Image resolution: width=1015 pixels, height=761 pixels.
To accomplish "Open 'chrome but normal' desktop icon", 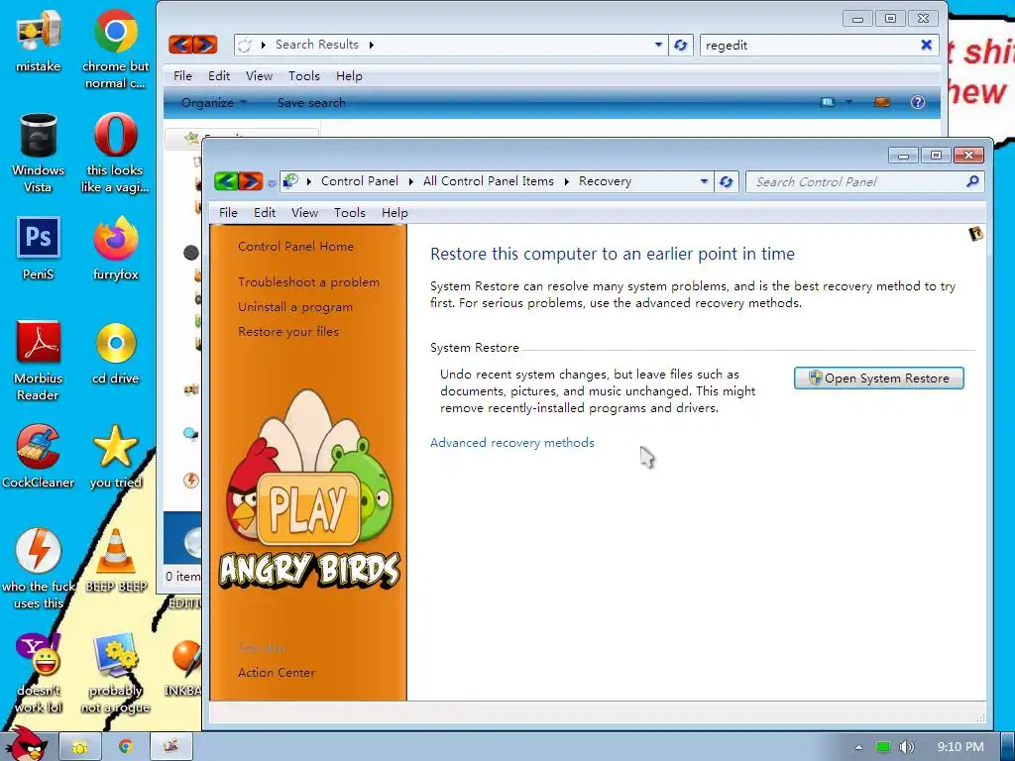I will (x=115, y=49).
